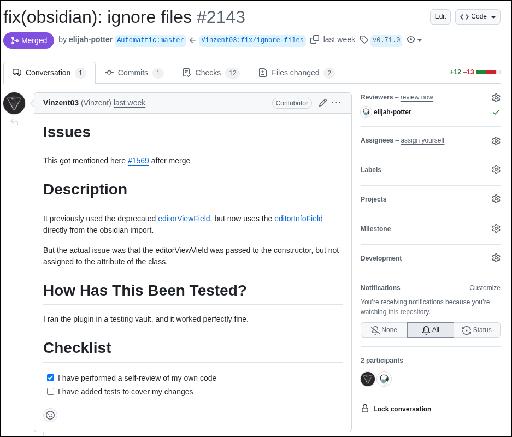Open the comment three-dot options menu
The height and width of the screenshot is (437, 512).
[x=336, y=103]
